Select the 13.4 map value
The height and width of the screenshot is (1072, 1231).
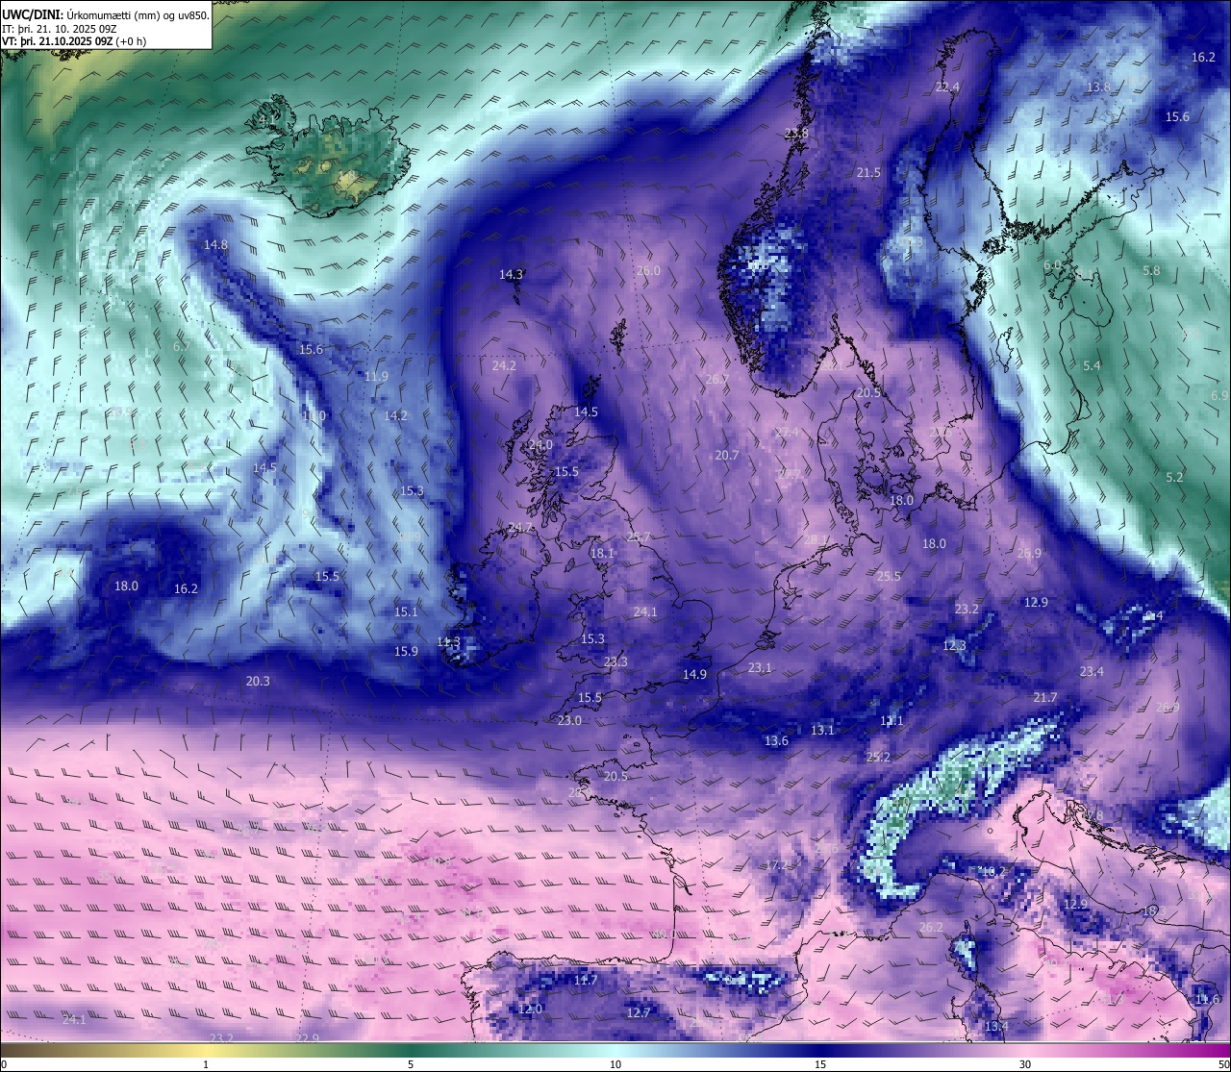click(996, 1026)
